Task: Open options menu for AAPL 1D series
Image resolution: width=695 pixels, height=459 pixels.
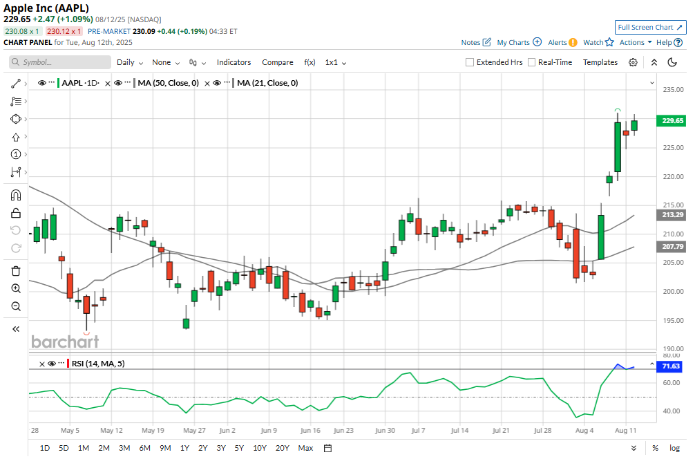Action: pyautogui.click(x=52, y=83)
